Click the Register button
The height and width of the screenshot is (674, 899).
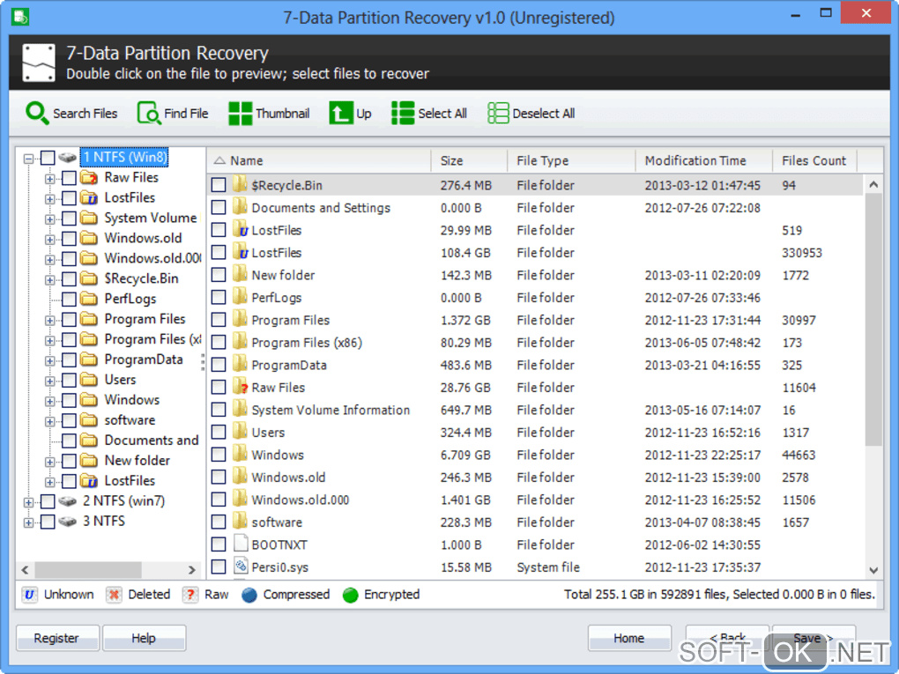click(57, 638)
